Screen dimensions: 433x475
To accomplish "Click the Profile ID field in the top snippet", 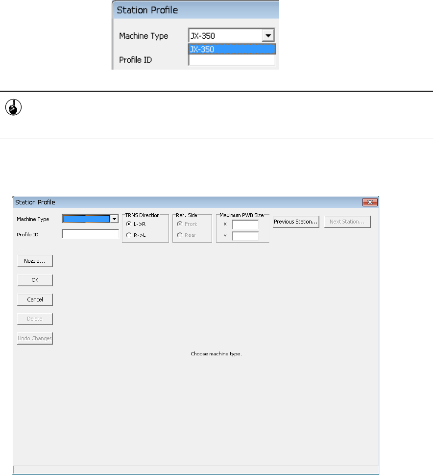I will click(232, 60).
